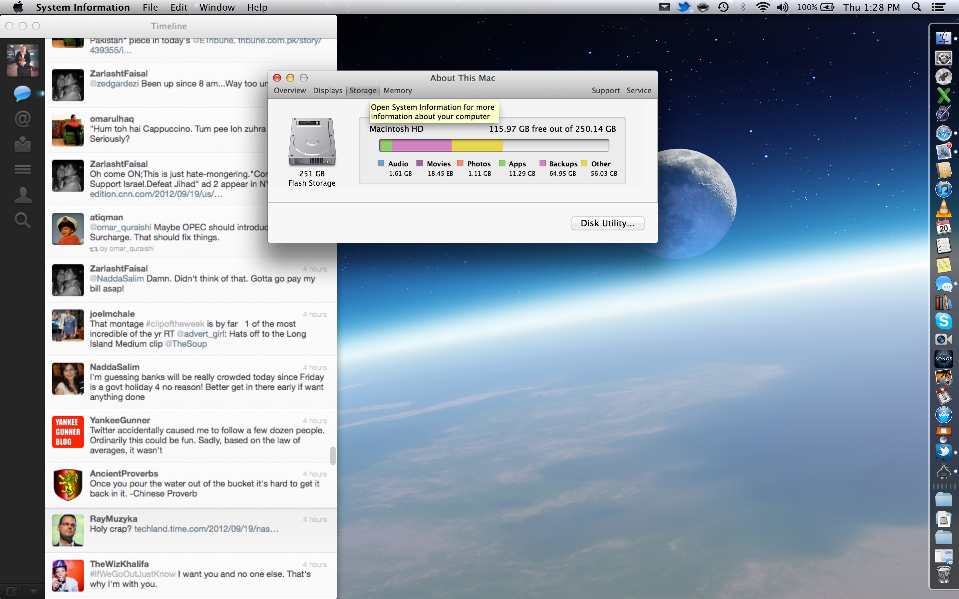
Task: Expand account dropdown arrow at sidebar bottom
Action: [x=33, y=591]
